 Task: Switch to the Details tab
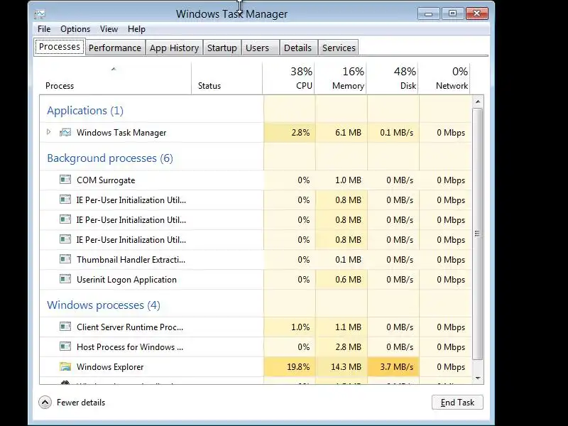(x=297, y=48)
